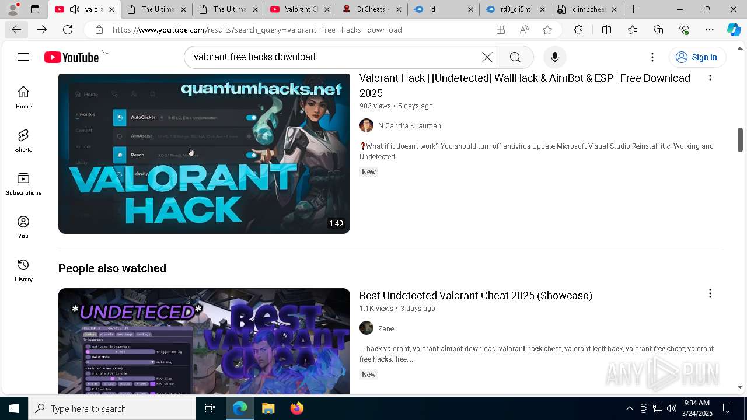
Task: Open the notifications action center
Action: (728, 408)
